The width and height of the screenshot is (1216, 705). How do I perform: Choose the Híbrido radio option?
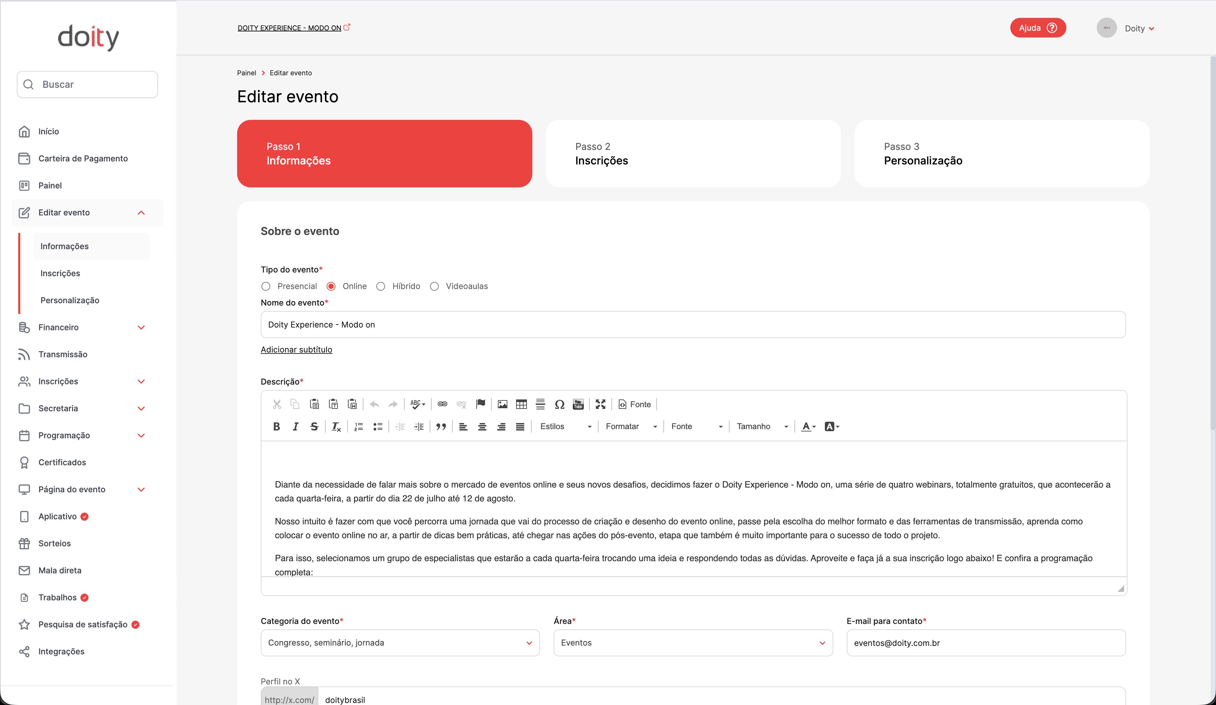pyautogui.click(x=381, y=286)
